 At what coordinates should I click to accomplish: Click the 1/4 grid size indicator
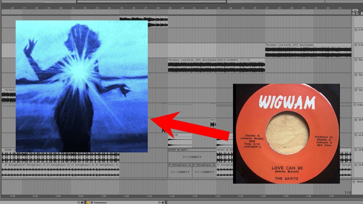[347, 193]
